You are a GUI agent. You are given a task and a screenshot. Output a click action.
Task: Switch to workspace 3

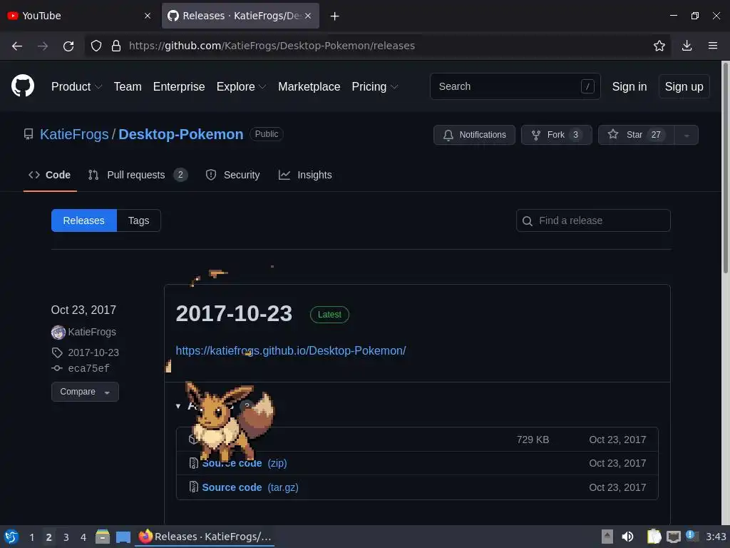click(66, 537)
